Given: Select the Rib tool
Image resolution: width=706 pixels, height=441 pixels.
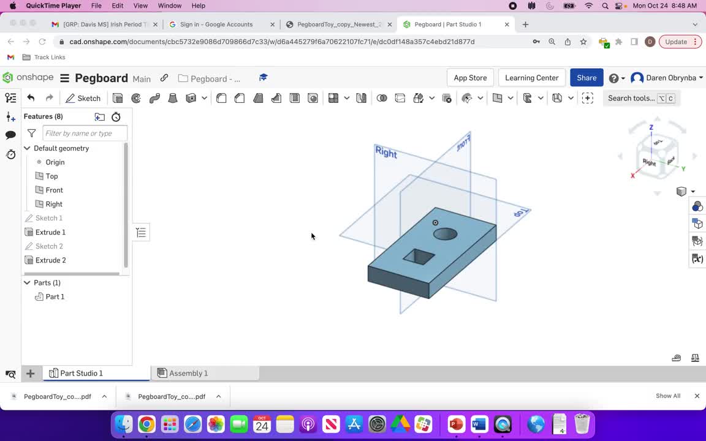Looking at the screenshot, I should pyautogui.click(x=276, y=98).
